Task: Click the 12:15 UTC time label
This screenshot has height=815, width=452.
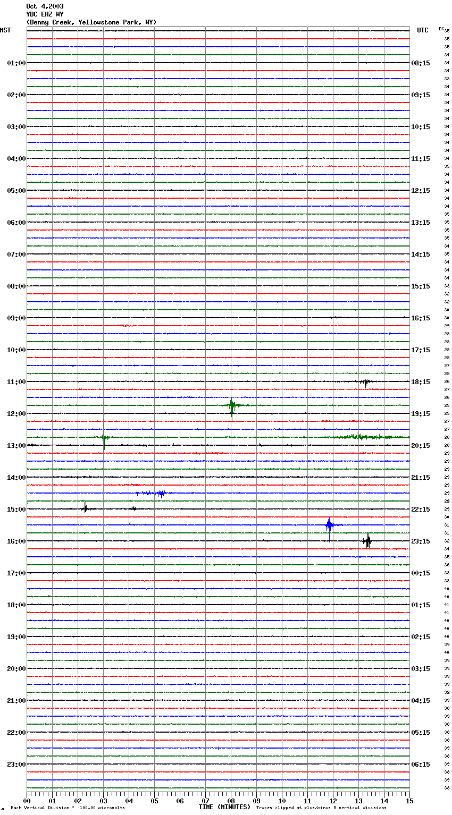Action: 421,191
